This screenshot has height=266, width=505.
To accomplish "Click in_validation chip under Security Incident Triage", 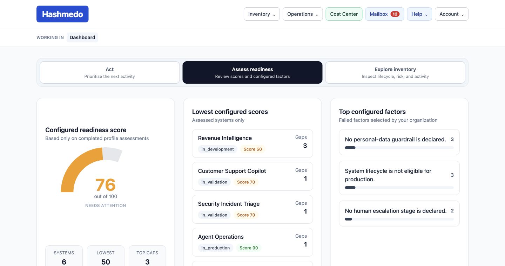I will (x=214, y=215).
